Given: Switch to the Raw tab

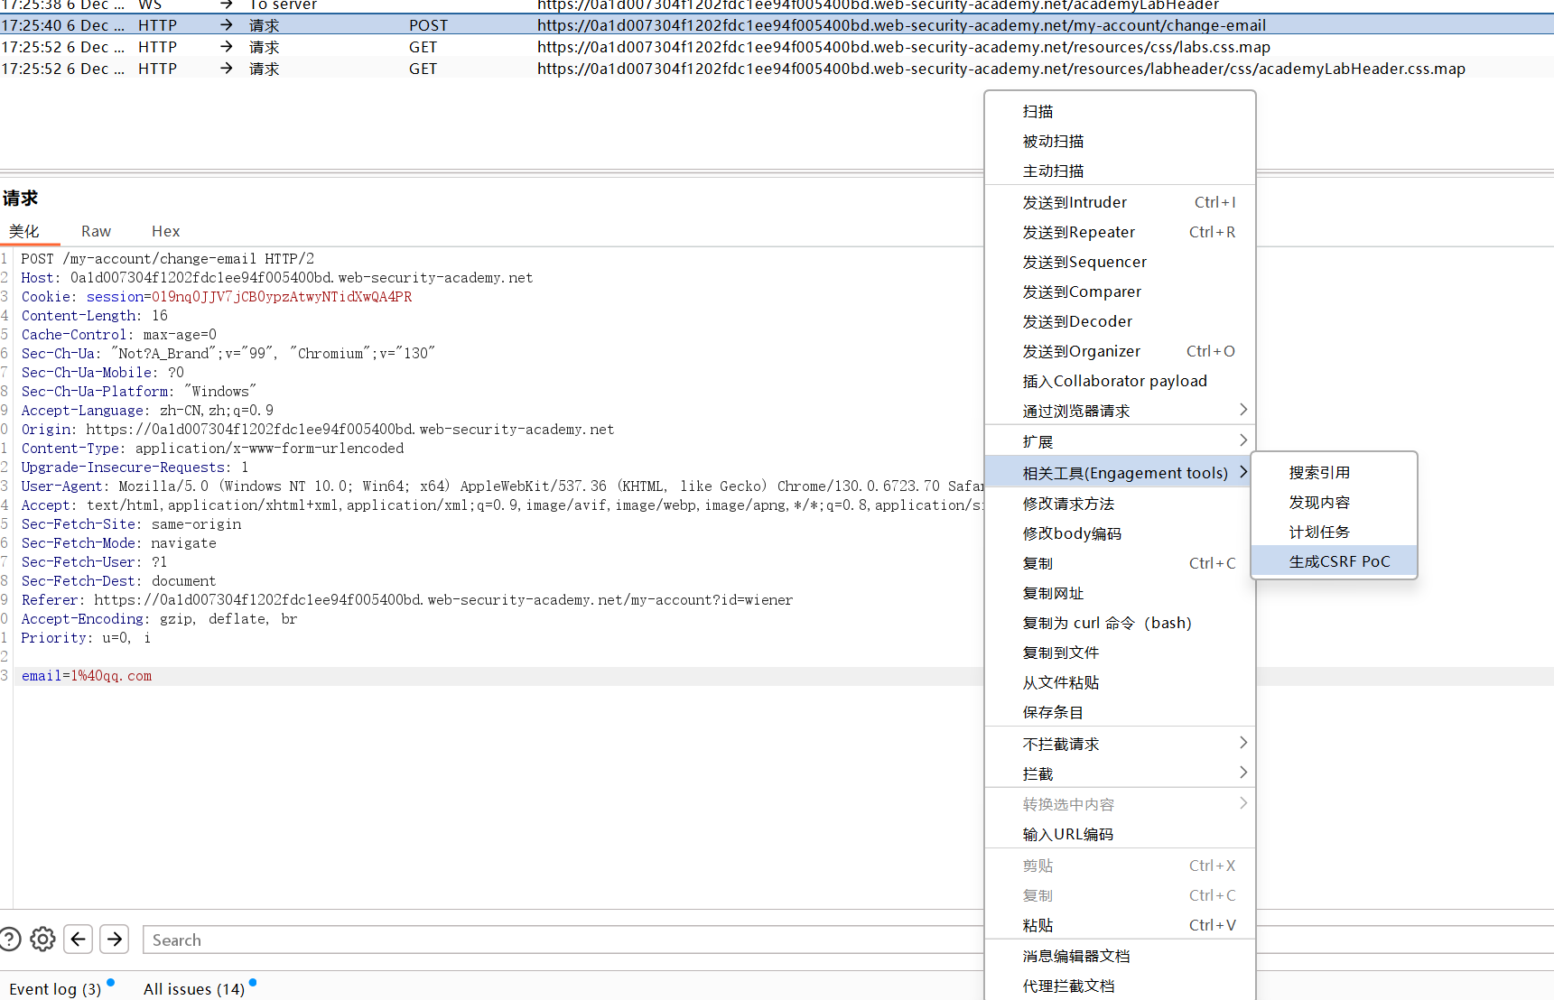Looking at the screenshot, I should click(96, 231).
